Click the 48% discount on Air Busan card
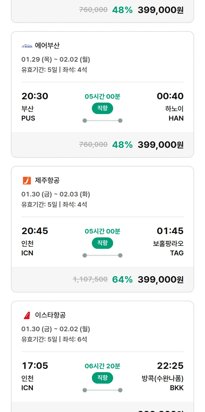 [x=122, y=145]
